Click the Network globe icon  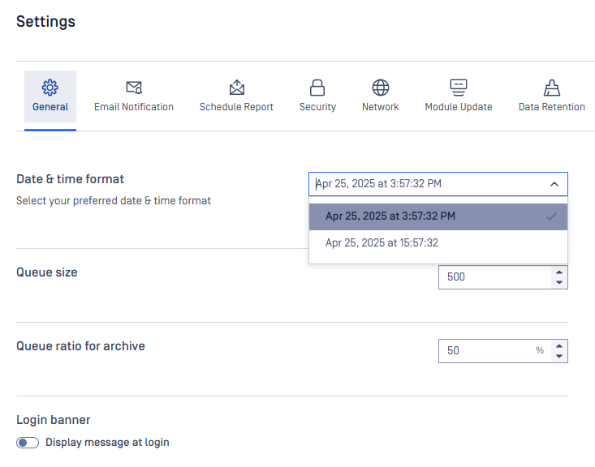pos(381,88)
